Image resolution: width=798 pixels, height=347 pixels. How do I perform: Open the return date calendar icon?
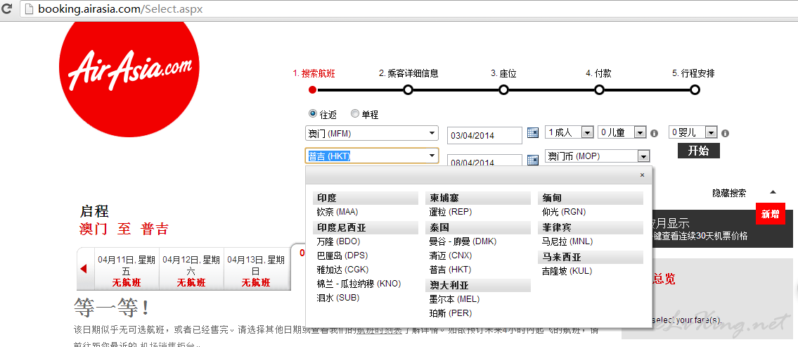pos(532,160)
